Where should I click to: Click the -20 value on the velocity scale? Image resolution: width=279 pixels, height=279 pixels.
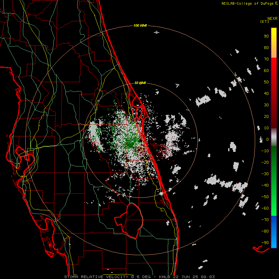tap(265, 162)
